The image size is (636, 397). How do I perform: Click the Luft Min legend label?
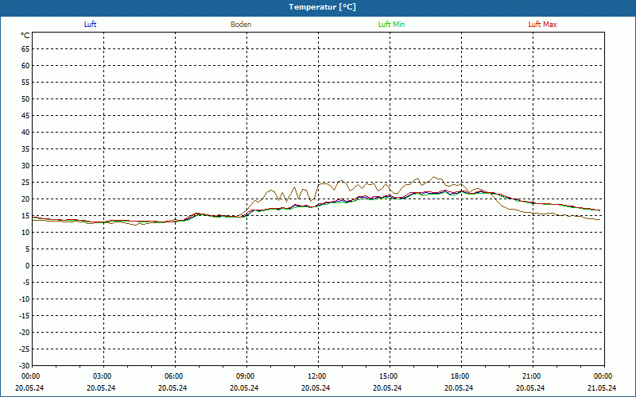[x=391, y=25]
